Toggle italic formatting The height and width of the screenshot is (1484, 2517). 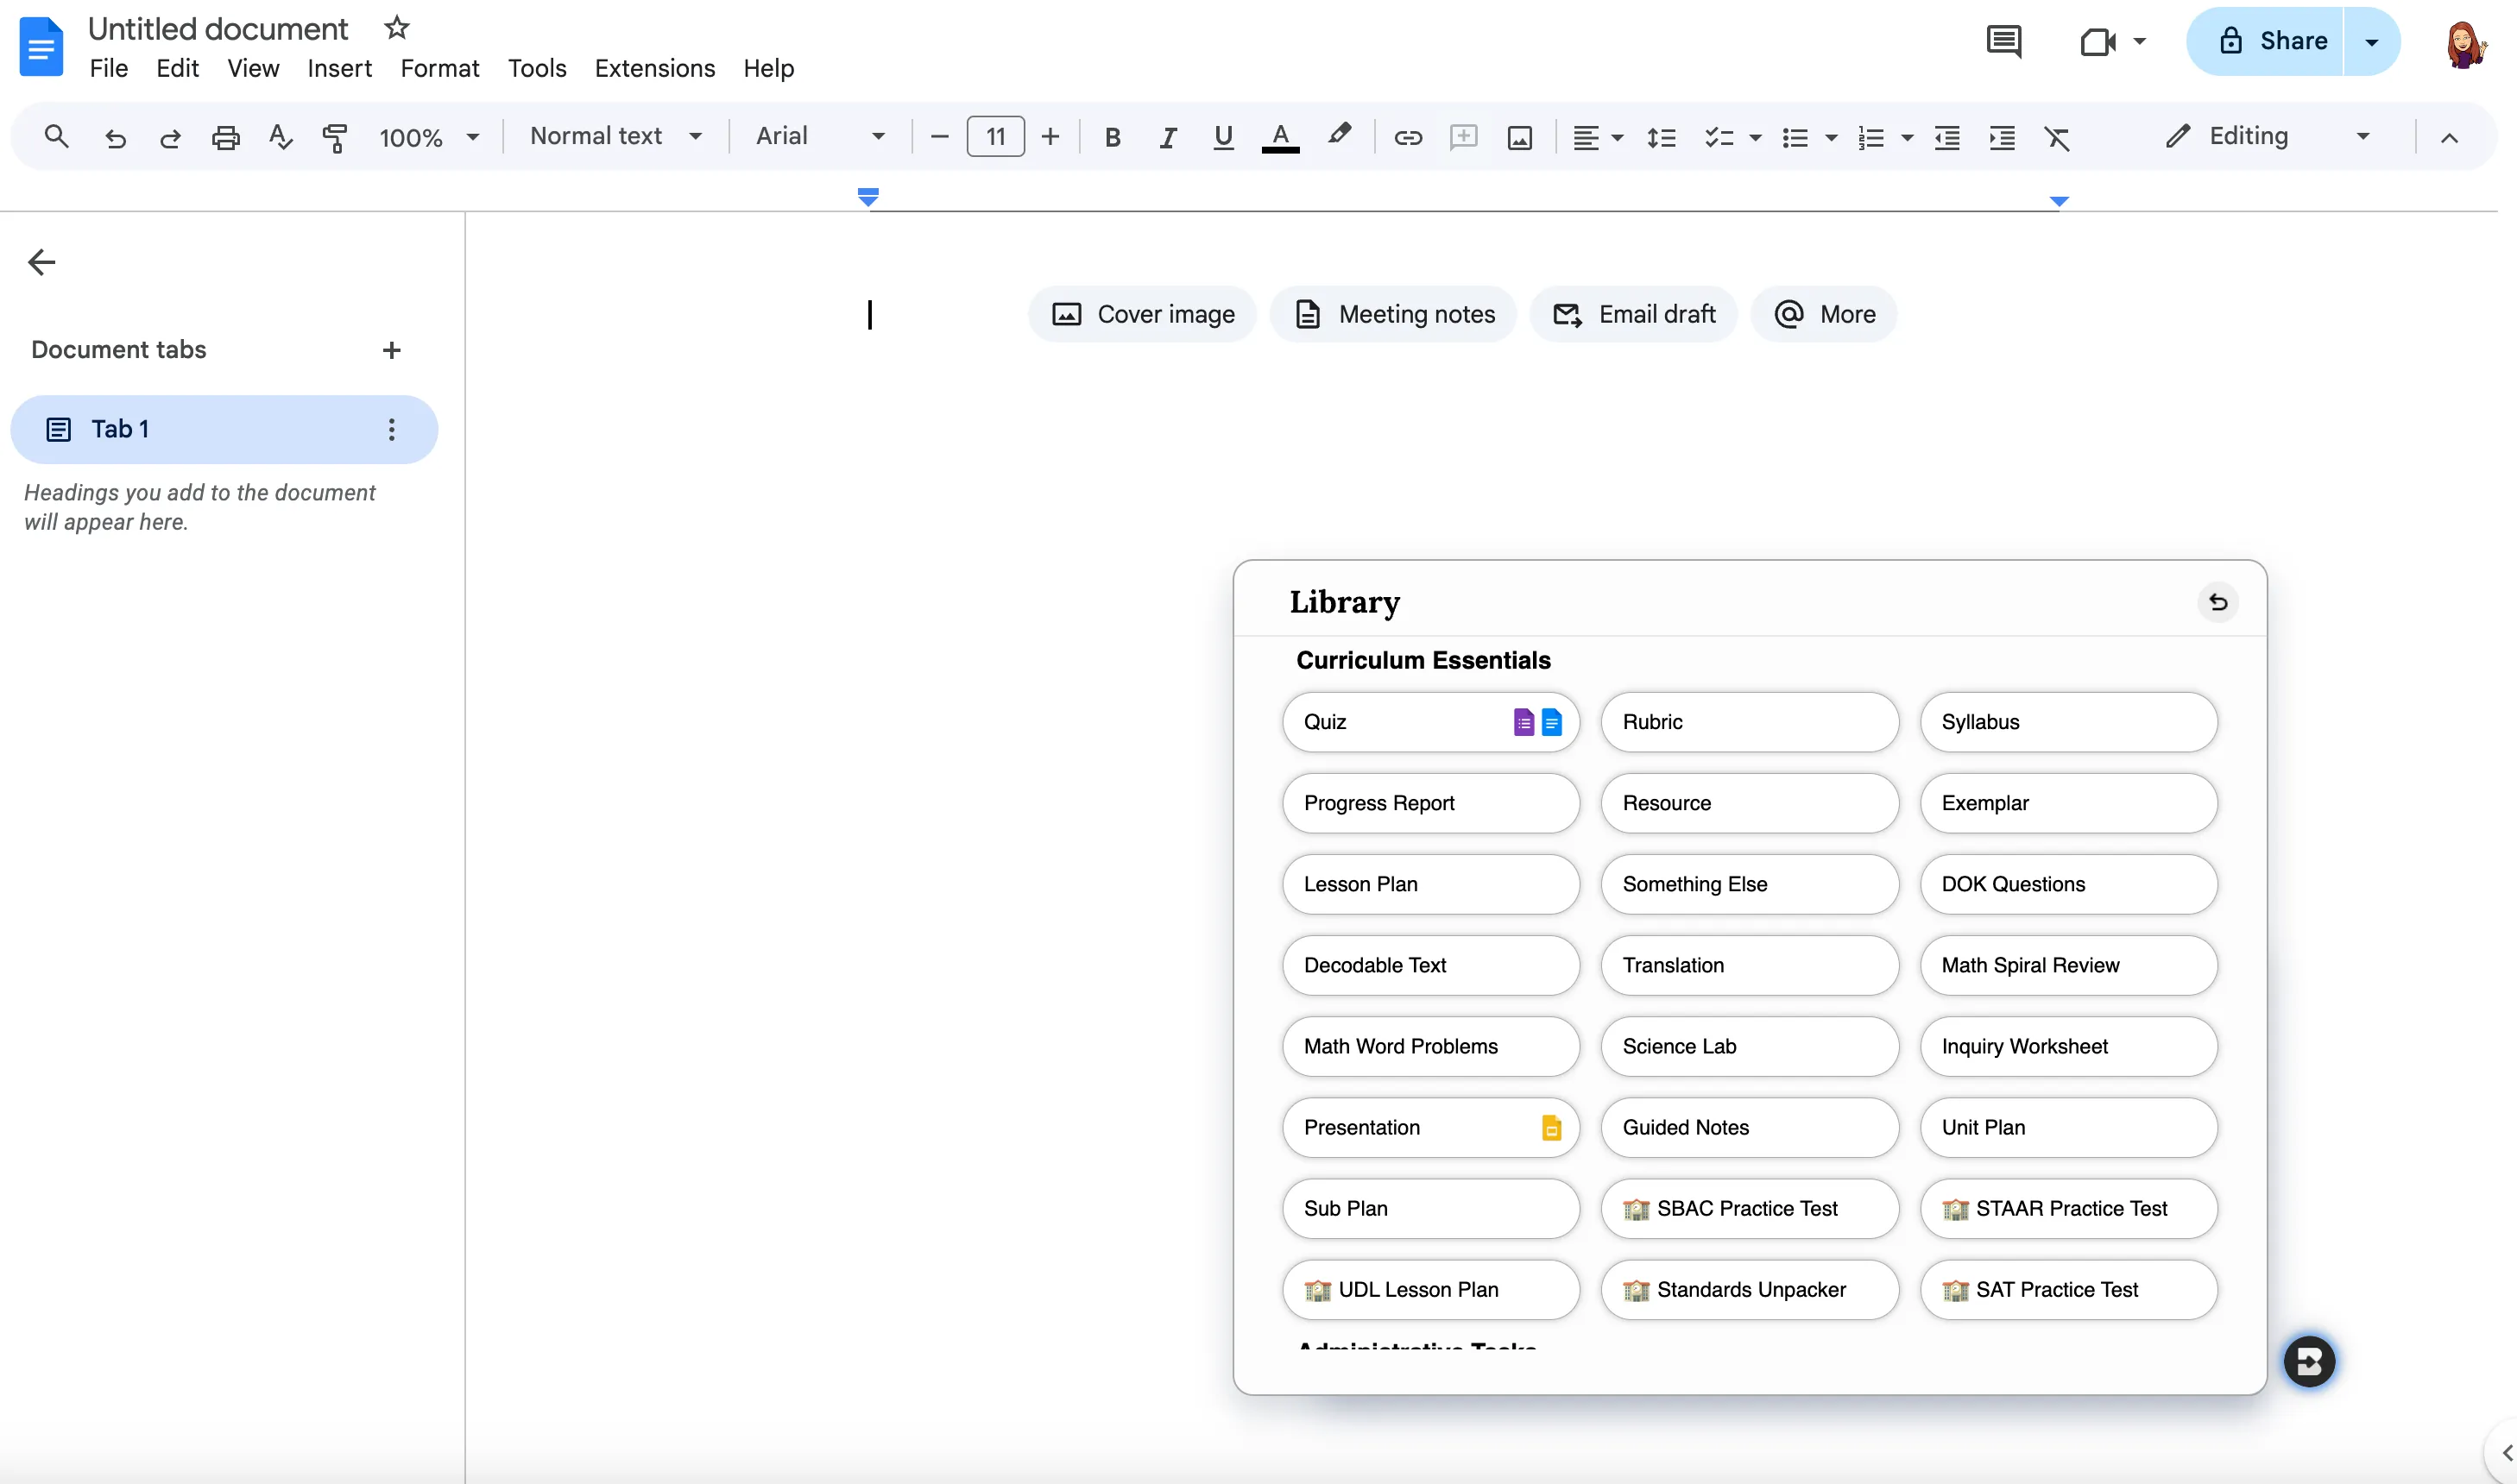coord(1166,137)
